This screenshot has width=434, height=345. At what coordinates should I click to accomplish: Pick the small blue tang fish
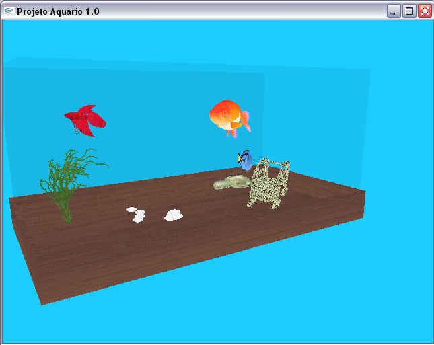click(x=246, y=161)
